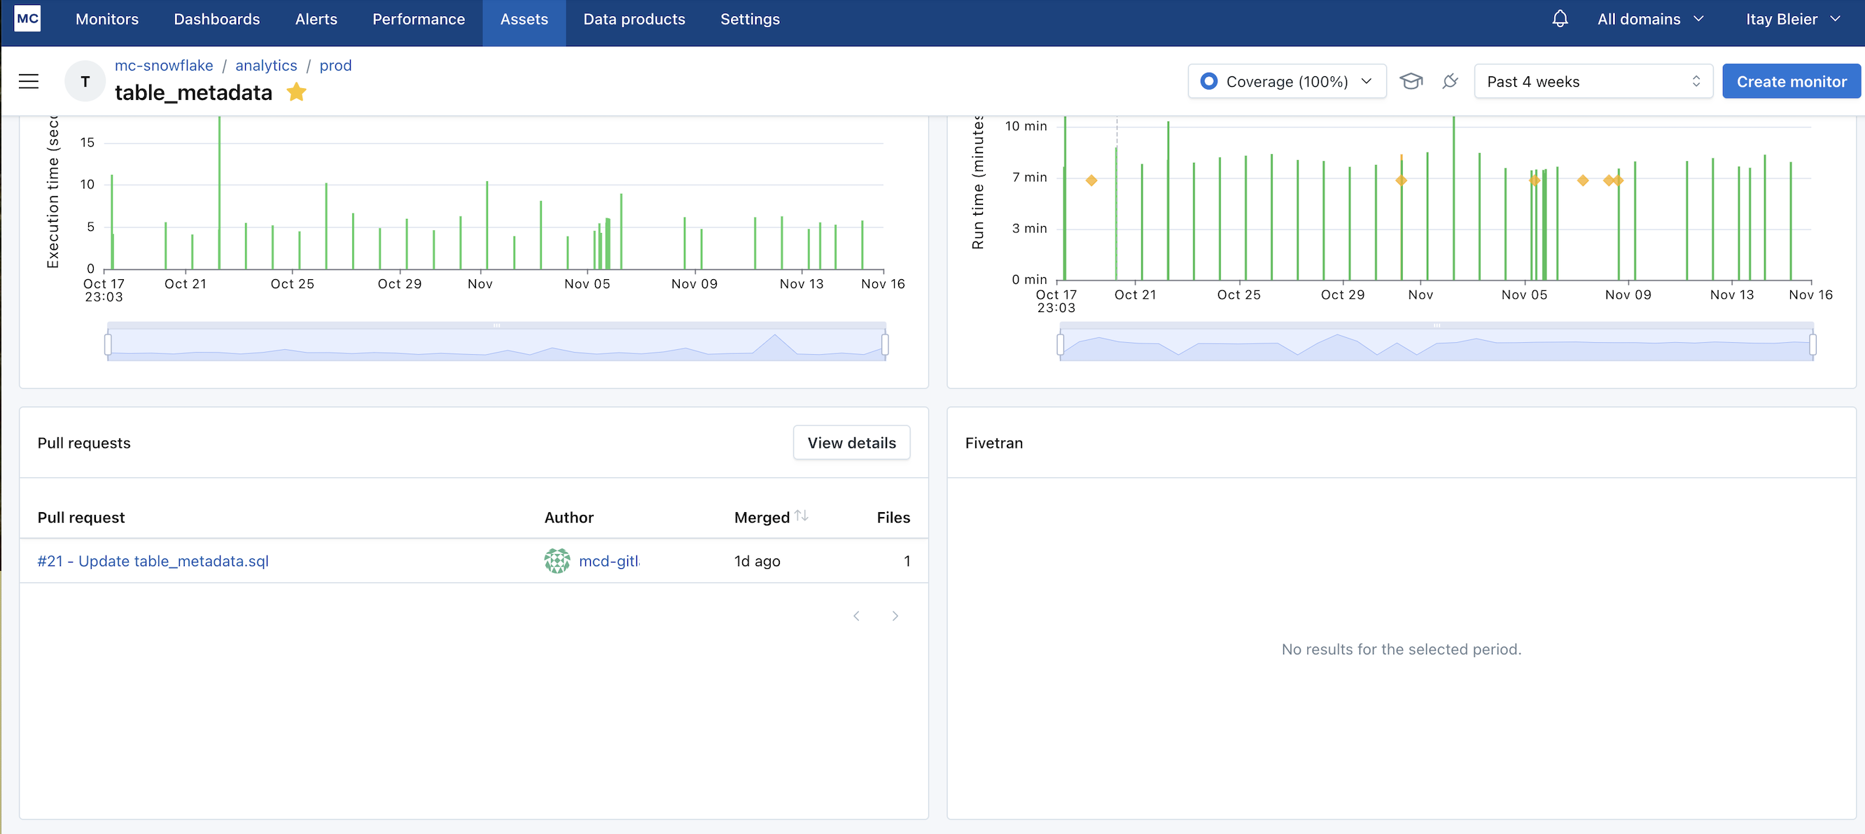
Task: Expand the Coverage (100%) dropdown
Action: click(x=1287, y=81)
